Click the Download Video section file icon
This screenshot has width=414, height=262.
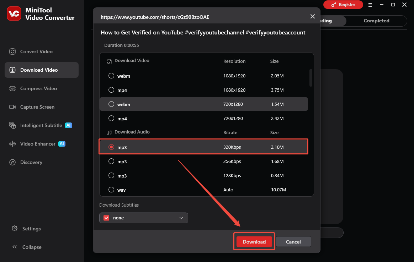(109, 61)
